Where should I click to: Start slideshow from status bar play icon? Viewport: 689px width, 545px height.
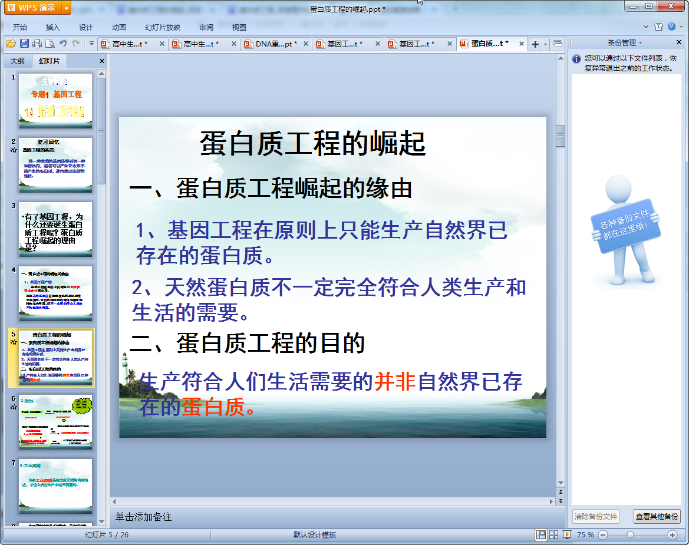pyautogui.click(x=566, y=534)
